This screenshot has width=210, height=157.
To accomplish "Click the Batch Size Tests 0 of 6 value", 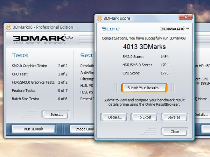I will pyautogui.click(x=63, y=99).
